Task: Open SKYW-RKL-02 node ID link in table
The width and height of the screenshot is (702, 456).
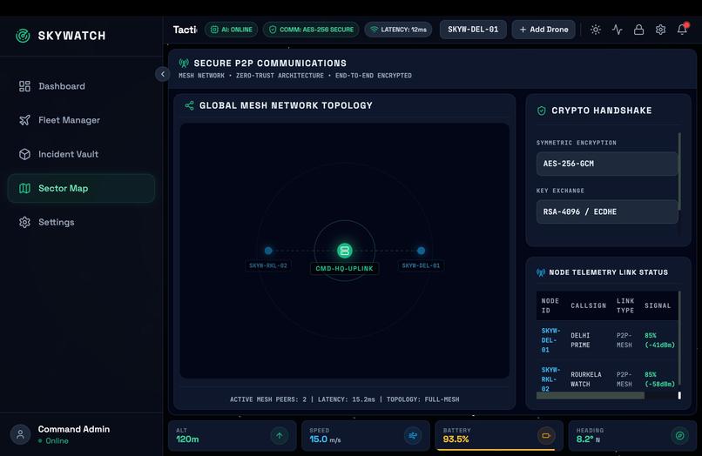Action: [x=550, y=379]
